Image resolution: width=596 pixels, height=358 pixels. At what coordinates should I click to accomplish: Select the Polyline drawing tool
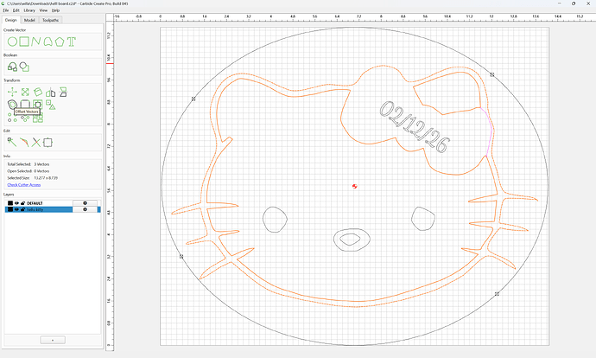pos(35,42)
